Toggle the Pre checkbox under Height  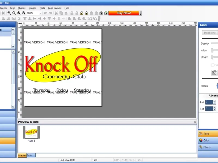click(x=213, y=65)
